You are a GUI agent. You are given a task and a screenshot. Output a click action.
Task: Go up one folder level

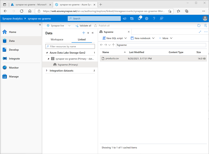pos(113,45)
